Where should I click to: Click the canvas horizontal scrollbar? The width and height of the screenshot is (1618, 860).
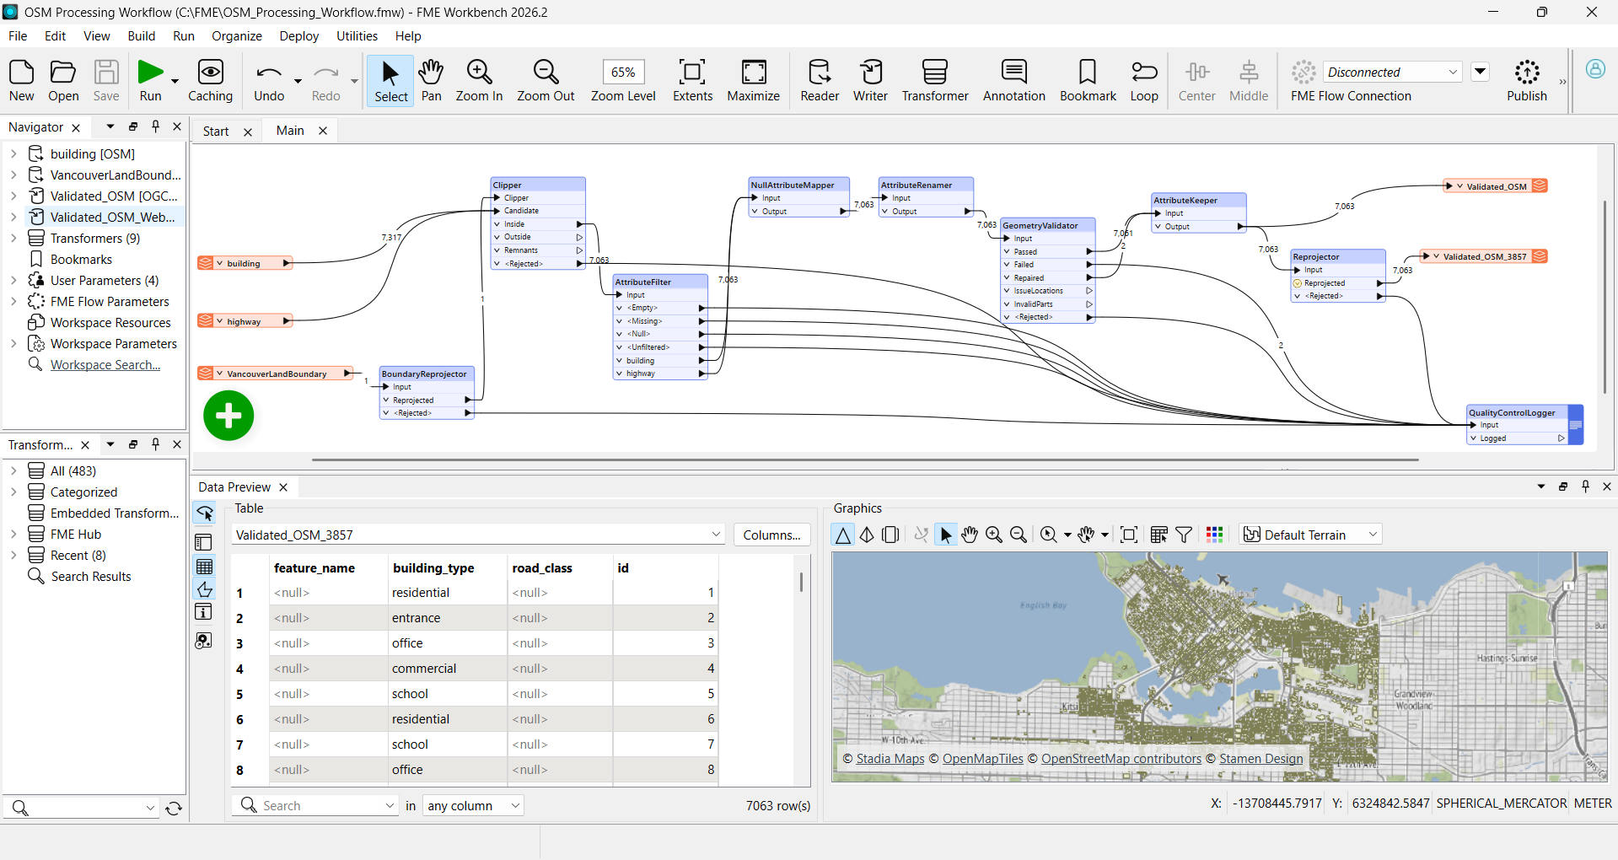pyautogui.click(x=864, y=460)
